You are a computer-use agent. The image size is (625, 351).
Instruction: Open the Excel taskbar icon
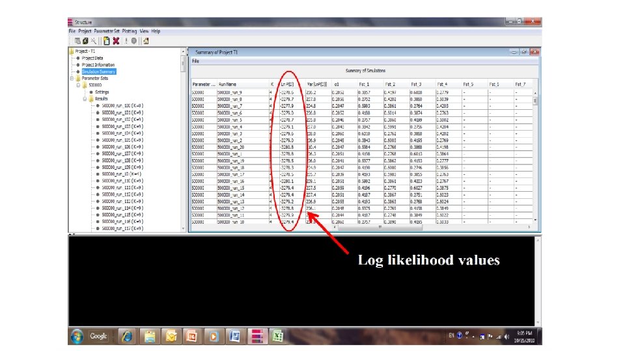pos(278,336)
